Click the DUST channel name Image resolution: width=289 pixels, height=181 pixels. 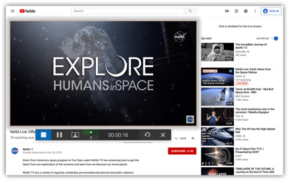pyautogui.click(x=238, y=156)
